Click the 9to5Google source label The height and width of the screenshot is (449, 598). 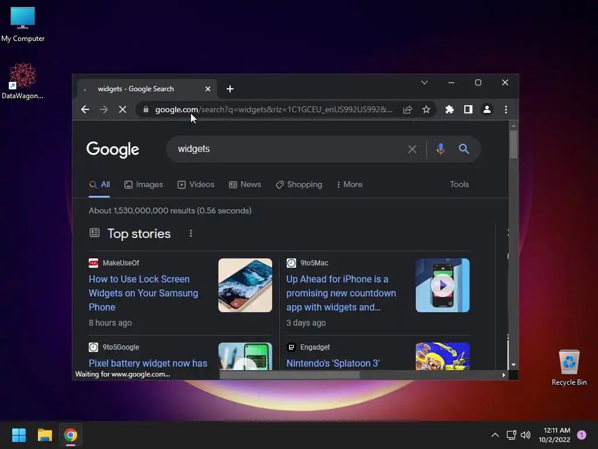coord(121,347)
